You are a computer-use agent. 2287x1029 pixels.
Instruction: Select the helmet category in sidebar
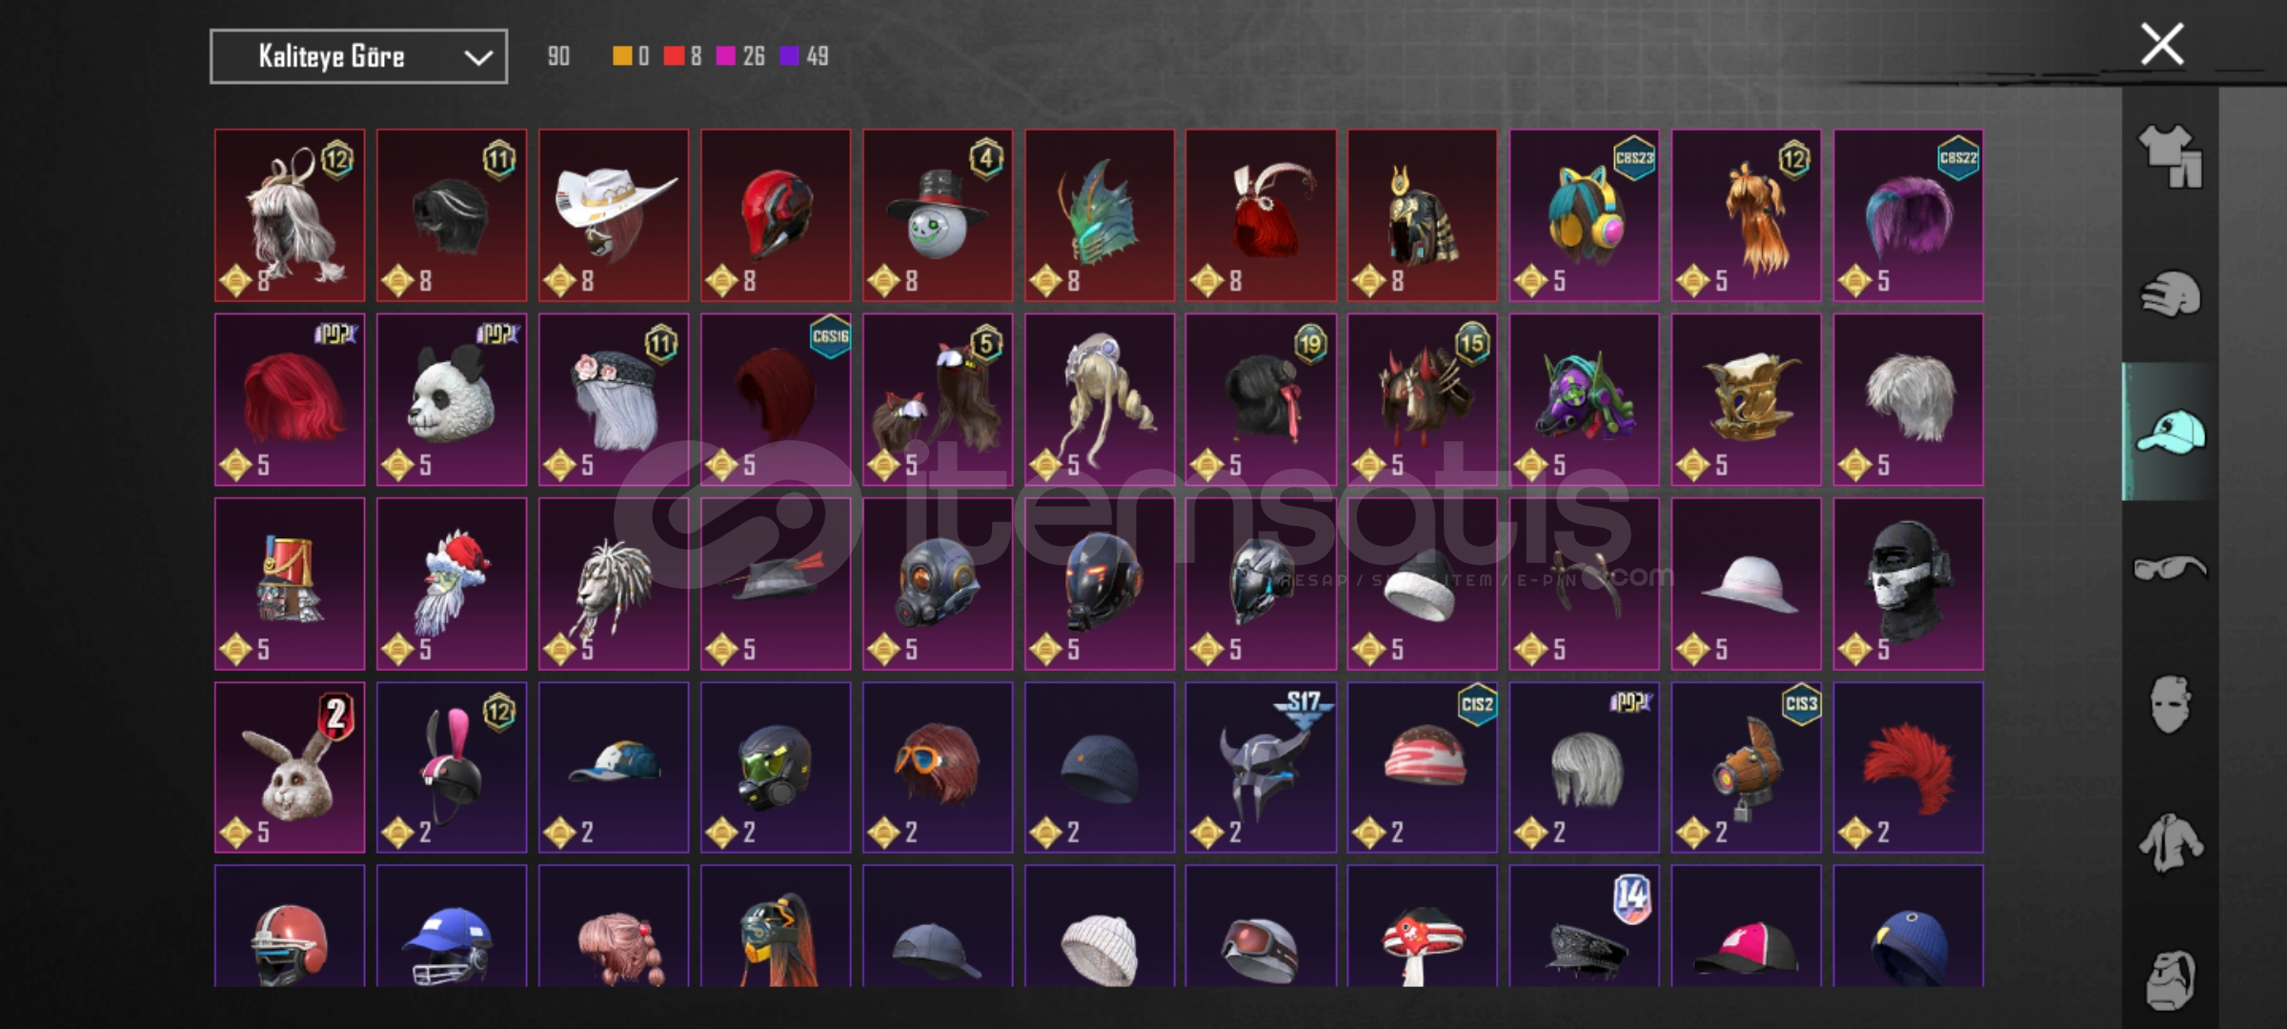pos(2170,293)
